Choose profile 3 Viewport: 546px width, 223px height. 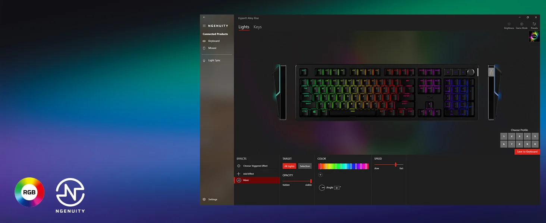point(520,136)
